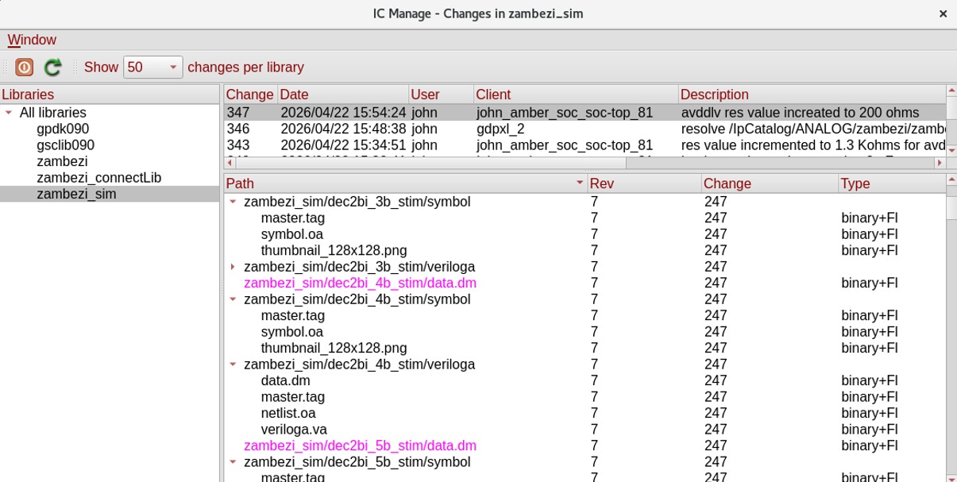This screenshot has width=957, height=482.
Task: Select veriloga.va file row
Action: coord(293,430)
